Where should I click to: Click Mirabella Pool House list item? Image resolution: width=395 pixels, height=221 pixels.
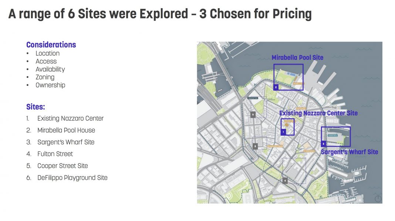(66, 130)
